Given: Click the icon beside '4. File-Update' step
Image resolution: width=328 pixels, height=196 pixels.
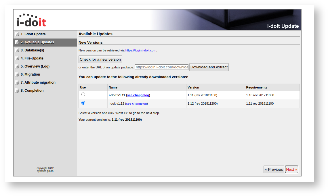Looking at the screenshot, I should pos(17,58).
